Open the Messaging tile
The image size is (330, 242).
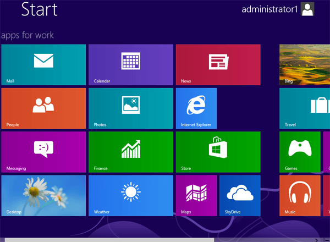(x=43, y=152)
